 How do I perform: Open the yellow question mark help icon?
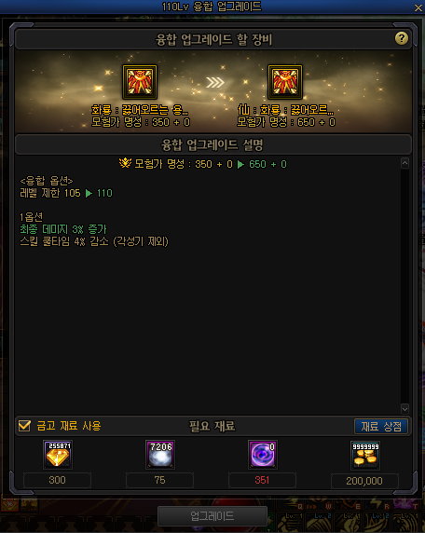coord(402,38)
